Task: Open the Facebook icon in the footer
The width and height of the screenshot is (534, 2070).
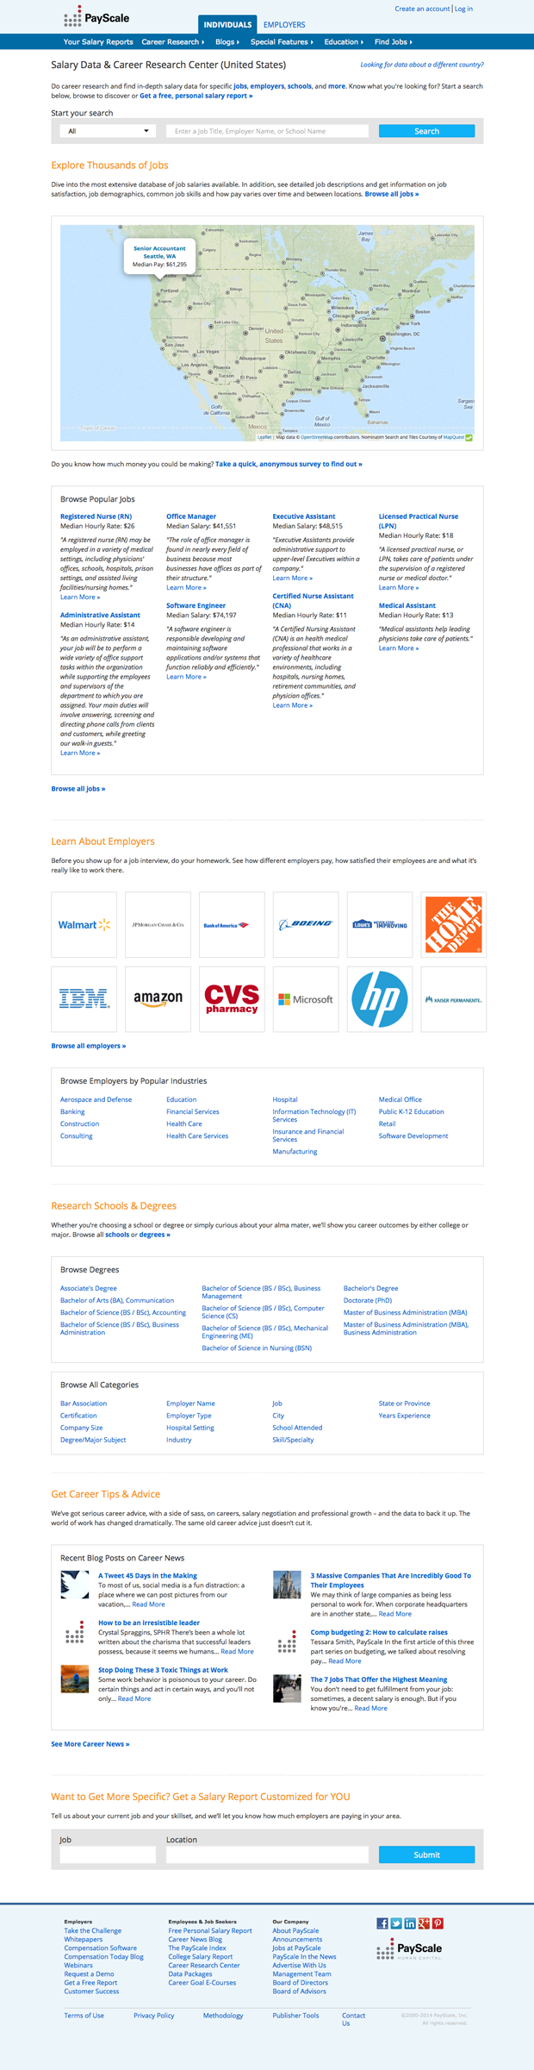Action: 382,1923
